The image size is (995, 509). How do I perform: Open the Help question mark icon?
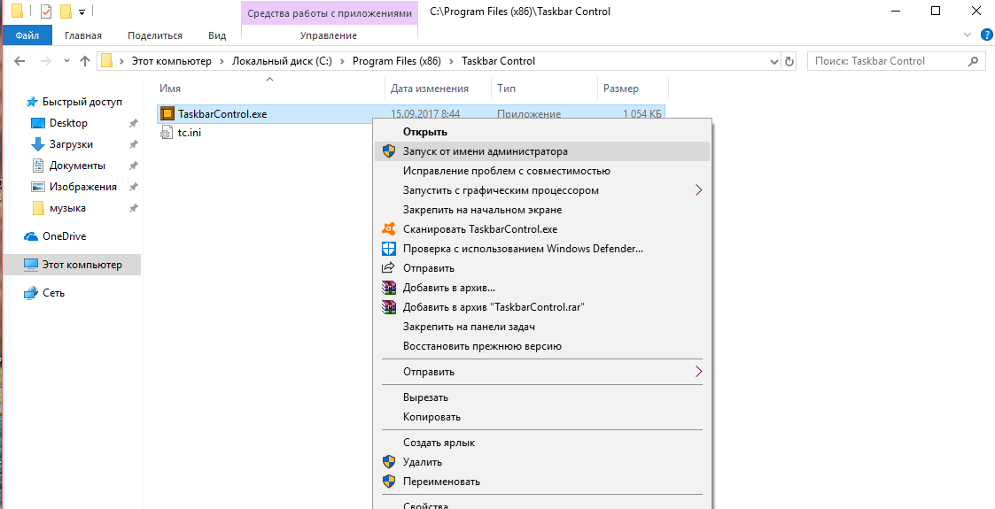pyautogui.click(x=986, y=35)
